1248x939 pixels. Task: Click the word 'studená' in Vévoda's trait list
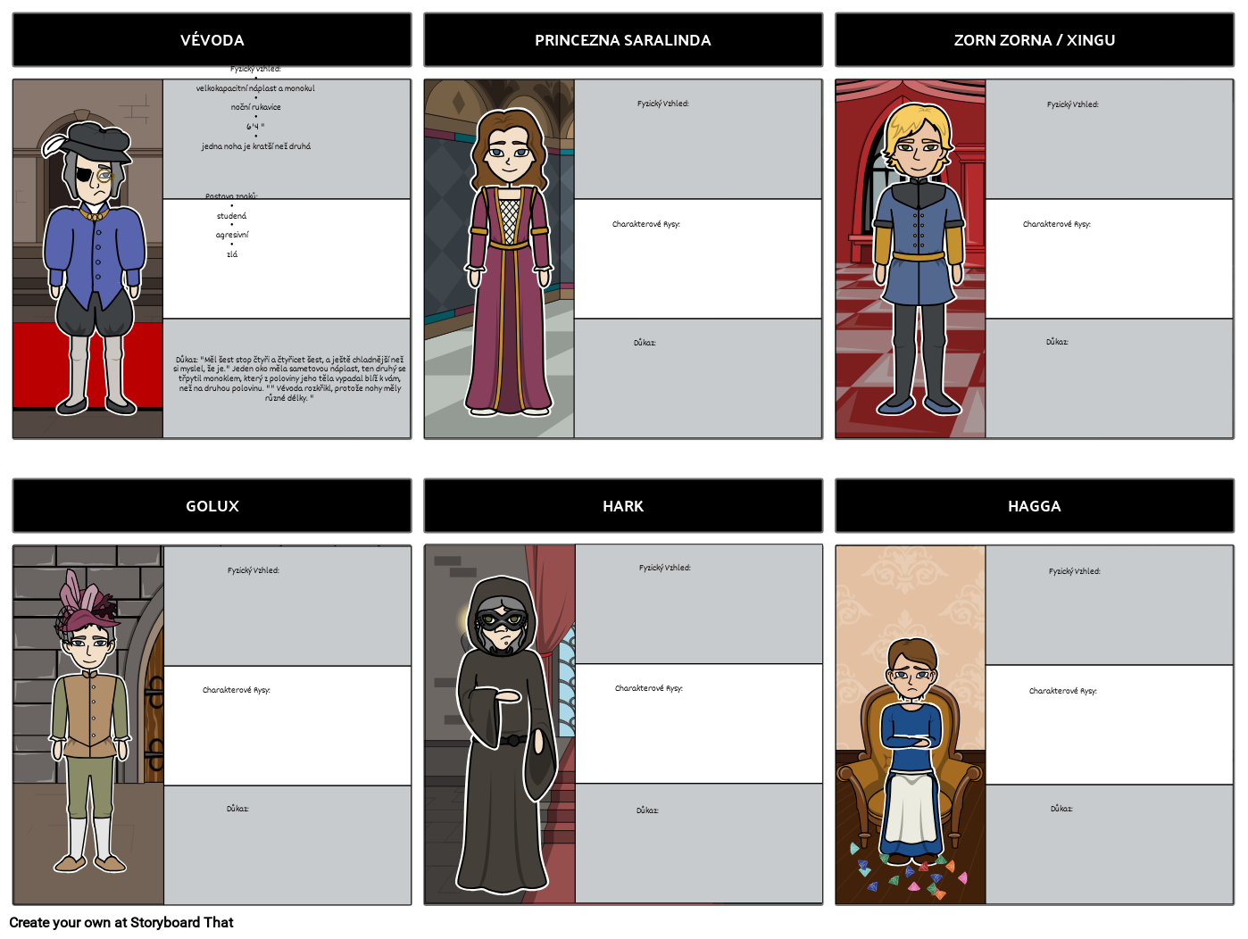point(230,214)
